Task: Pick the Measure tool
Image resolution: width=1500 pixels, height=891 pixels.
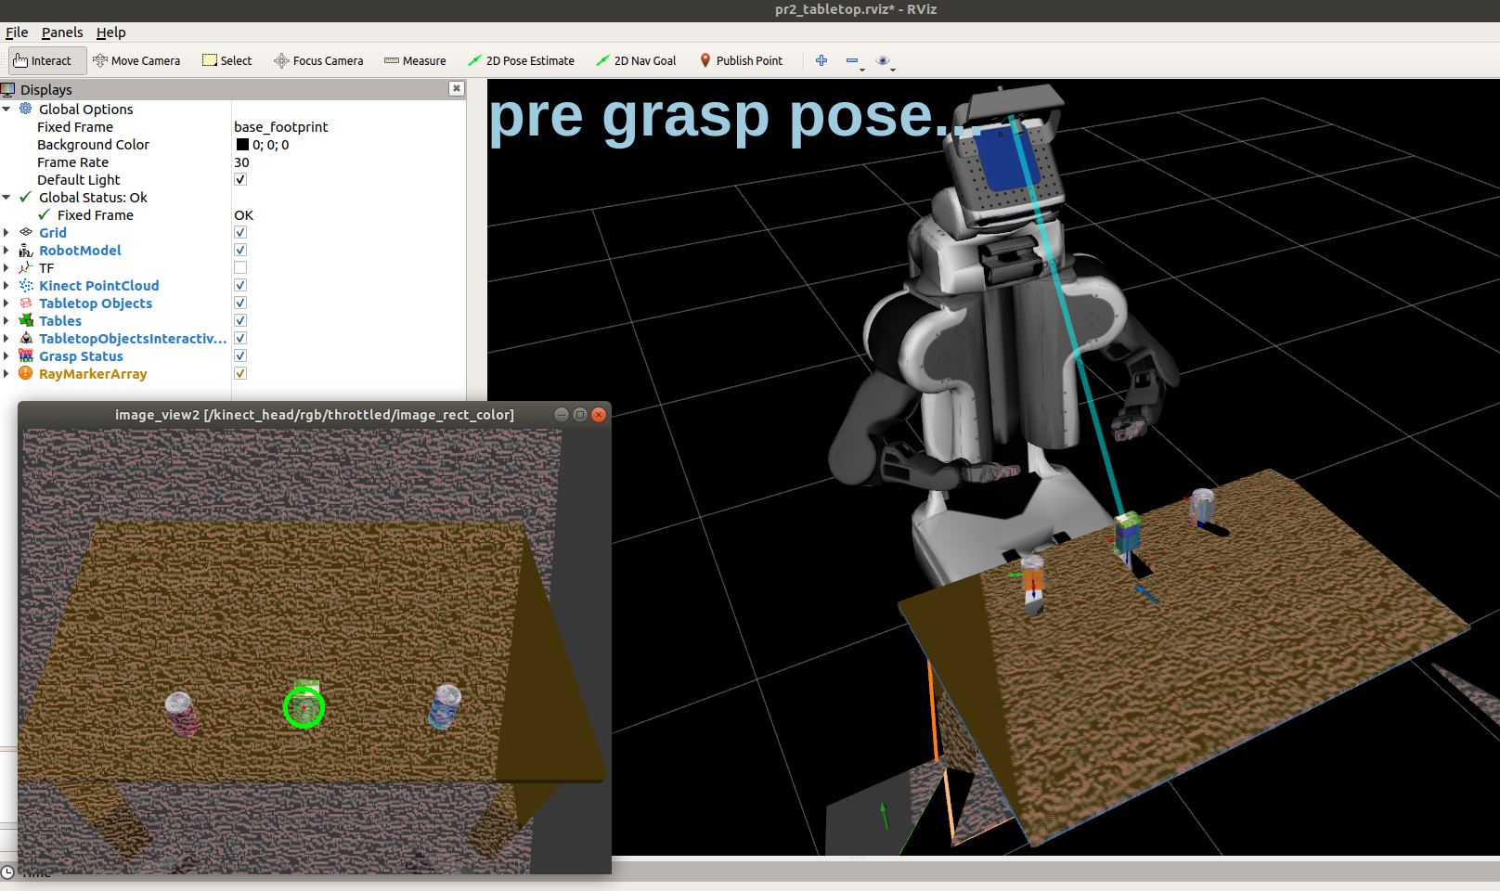Action: tap(415, 60)
